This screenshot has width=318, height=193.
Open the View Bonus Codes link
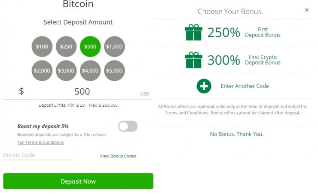tap(118, 156)
